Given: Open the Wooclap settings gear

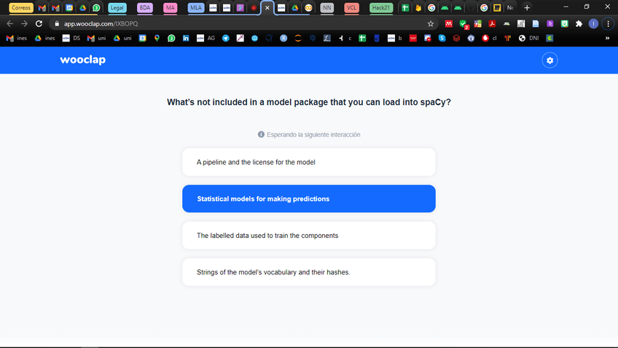Looking at the screenshot, I should 550,61.
